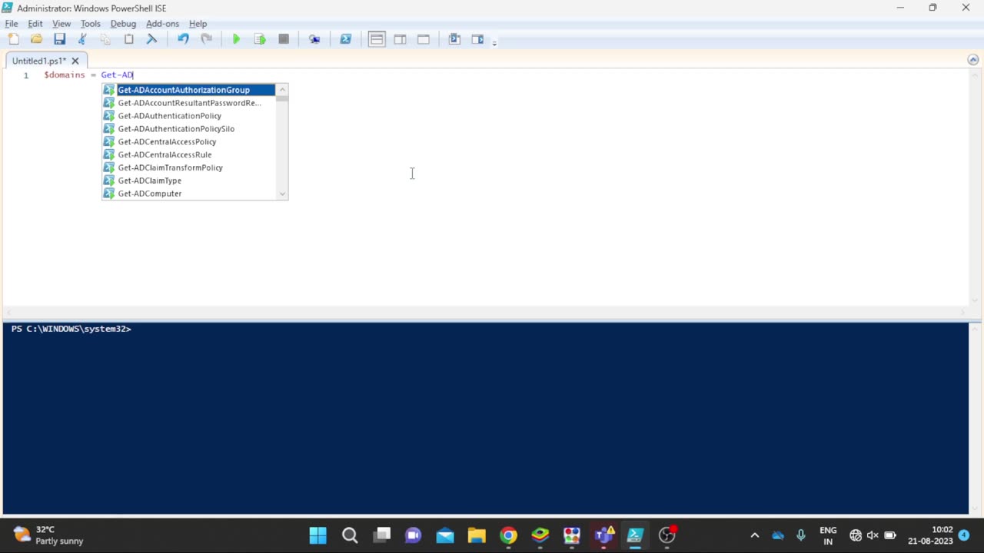This screenshot has height=553, width=984.
Task: Choose Get-ADAccountResultantPasswordRe... suggestion
Action: 189,103
